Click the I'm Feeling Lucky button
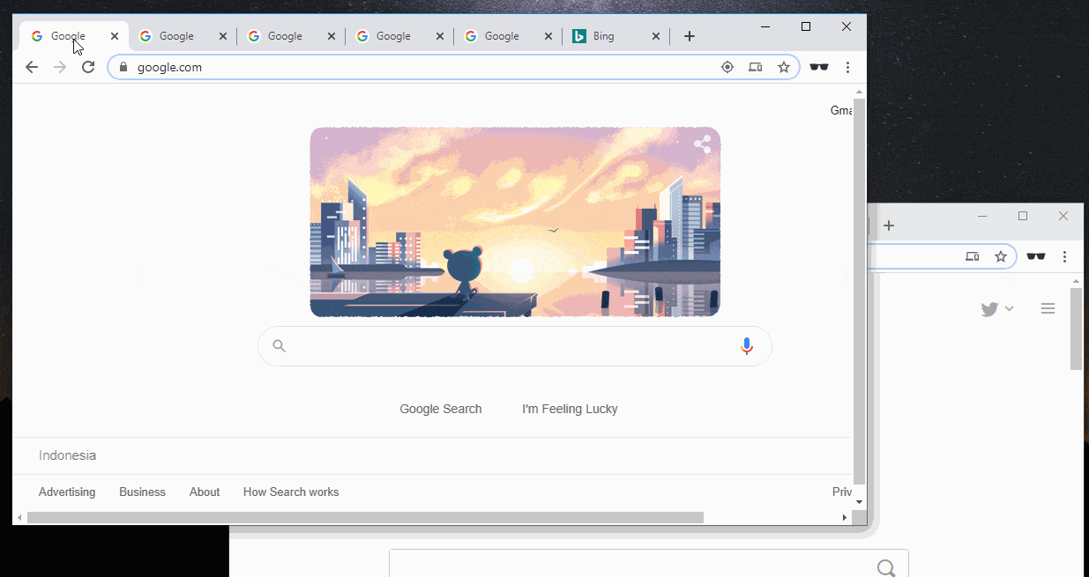This screenshot has height=577, width=1089. (x=570, y=409)
